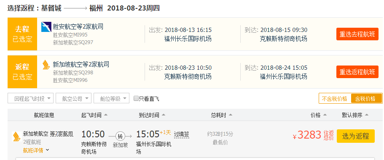Click the SilkAir bird logo icon

(46, 27)
